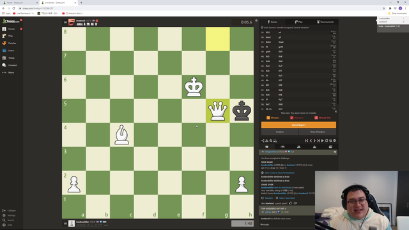Viewport: 409px width, 230px height.
Task: Click the rematch circular arrow control
Action: [x=327, y=141]
